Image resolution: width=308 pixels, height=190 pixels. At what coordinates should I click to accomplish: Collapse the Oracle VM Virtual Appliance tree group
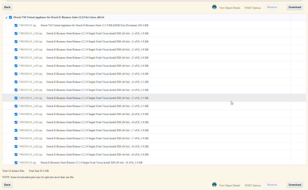[6, 17]
